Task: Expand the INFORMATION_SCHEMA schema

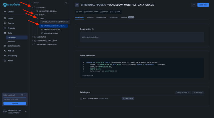Action: (35, 11)
